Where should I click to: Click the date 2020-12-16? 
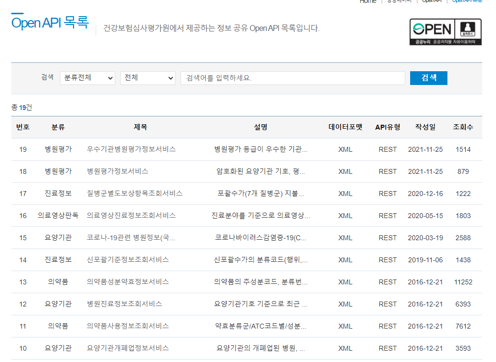click(x=425, y=194)
